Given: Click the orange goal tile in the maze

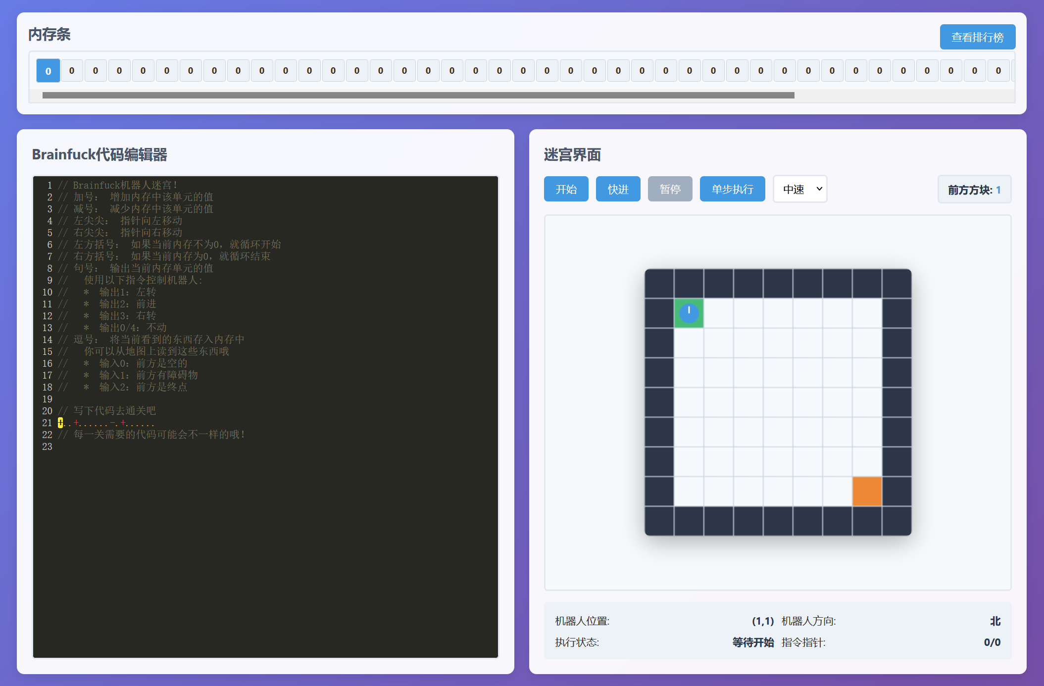Looking at the screenshot, I should point(867,491).
